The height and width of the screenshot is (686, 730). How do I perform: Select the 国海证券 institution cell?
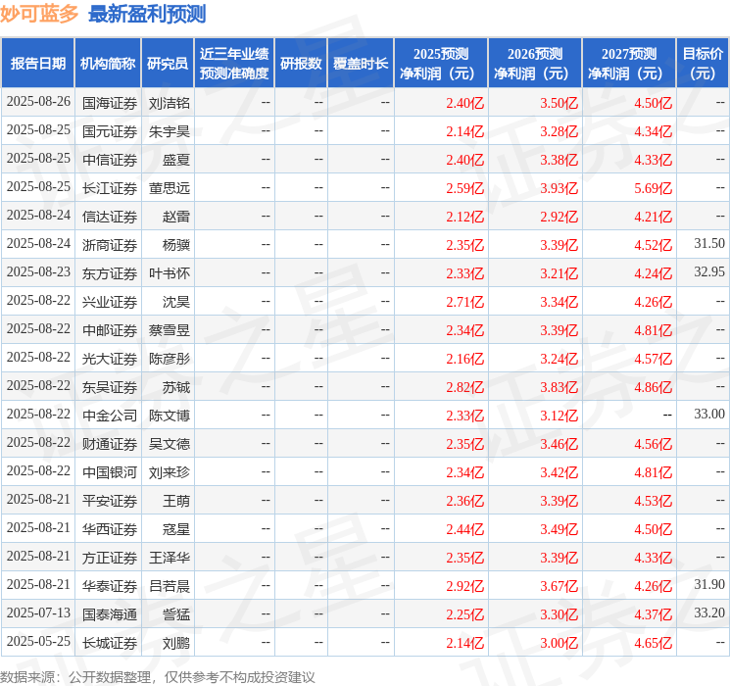point(110,103)
